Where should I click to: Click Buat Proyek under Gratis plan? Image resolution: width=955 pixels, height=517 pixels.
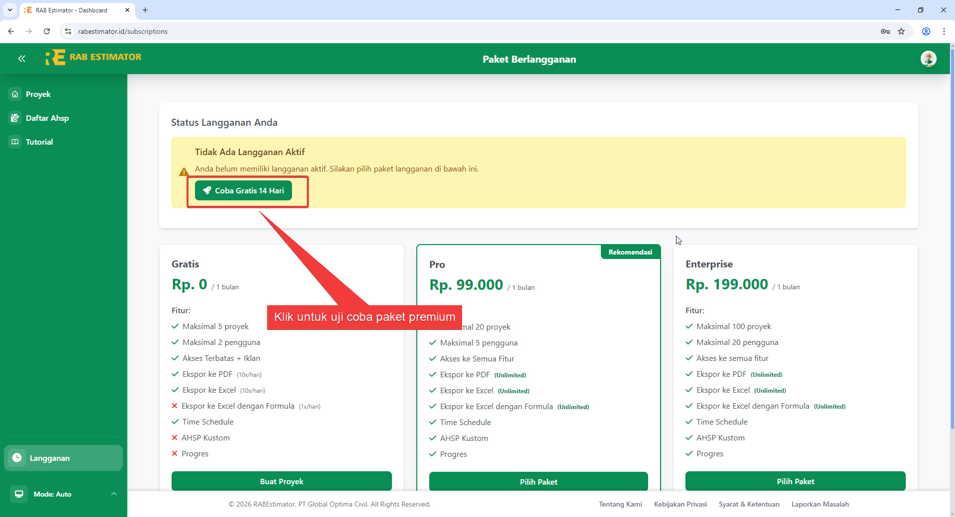[282, 481]
